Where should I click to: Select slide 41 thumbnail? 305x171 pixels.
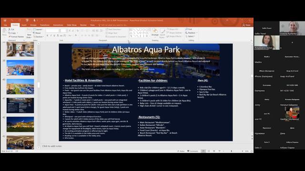coord(20,105)
